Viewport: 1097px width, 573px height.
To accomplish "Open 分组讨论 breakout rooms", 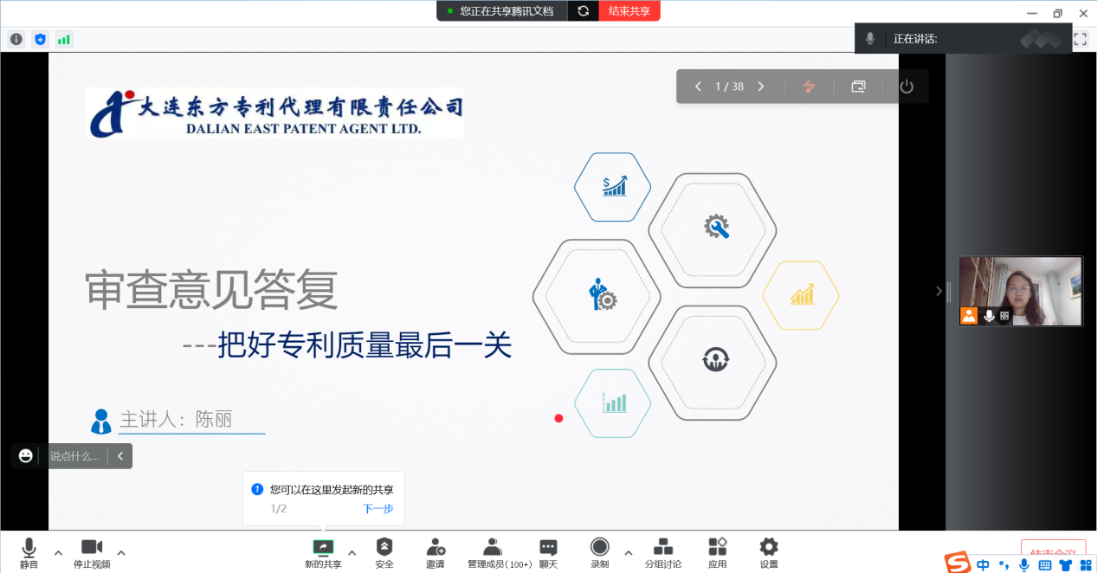I will pos(663,551).
